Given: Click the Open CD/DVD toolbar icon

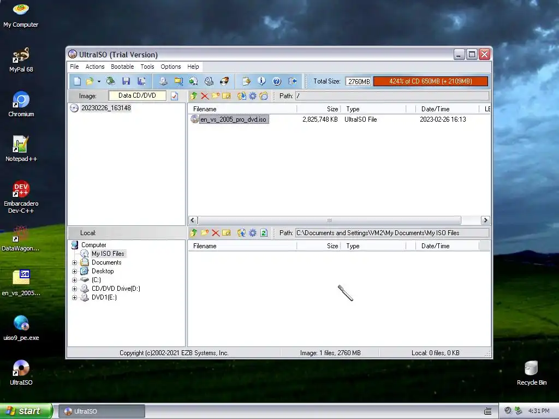Looking at the screenshot, I should click(x=110, y=81).
